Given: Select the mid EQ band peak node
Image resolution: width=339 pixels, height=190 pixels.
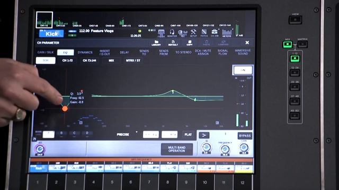Looking at the screenshot, I should point(173,91).
